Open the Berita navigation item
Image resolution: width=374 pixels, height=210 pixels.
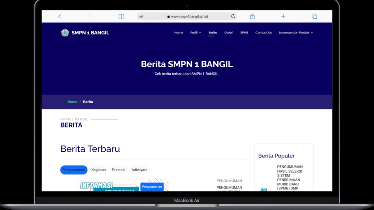(x=213, y=33)
